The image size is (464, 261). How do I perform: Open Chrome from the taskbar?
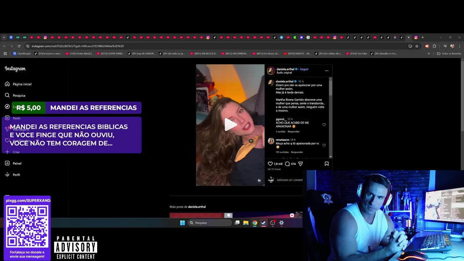point(255,223)
